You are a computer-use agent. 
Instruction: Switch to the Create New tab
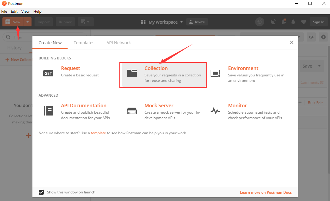[x=50, y=43]
